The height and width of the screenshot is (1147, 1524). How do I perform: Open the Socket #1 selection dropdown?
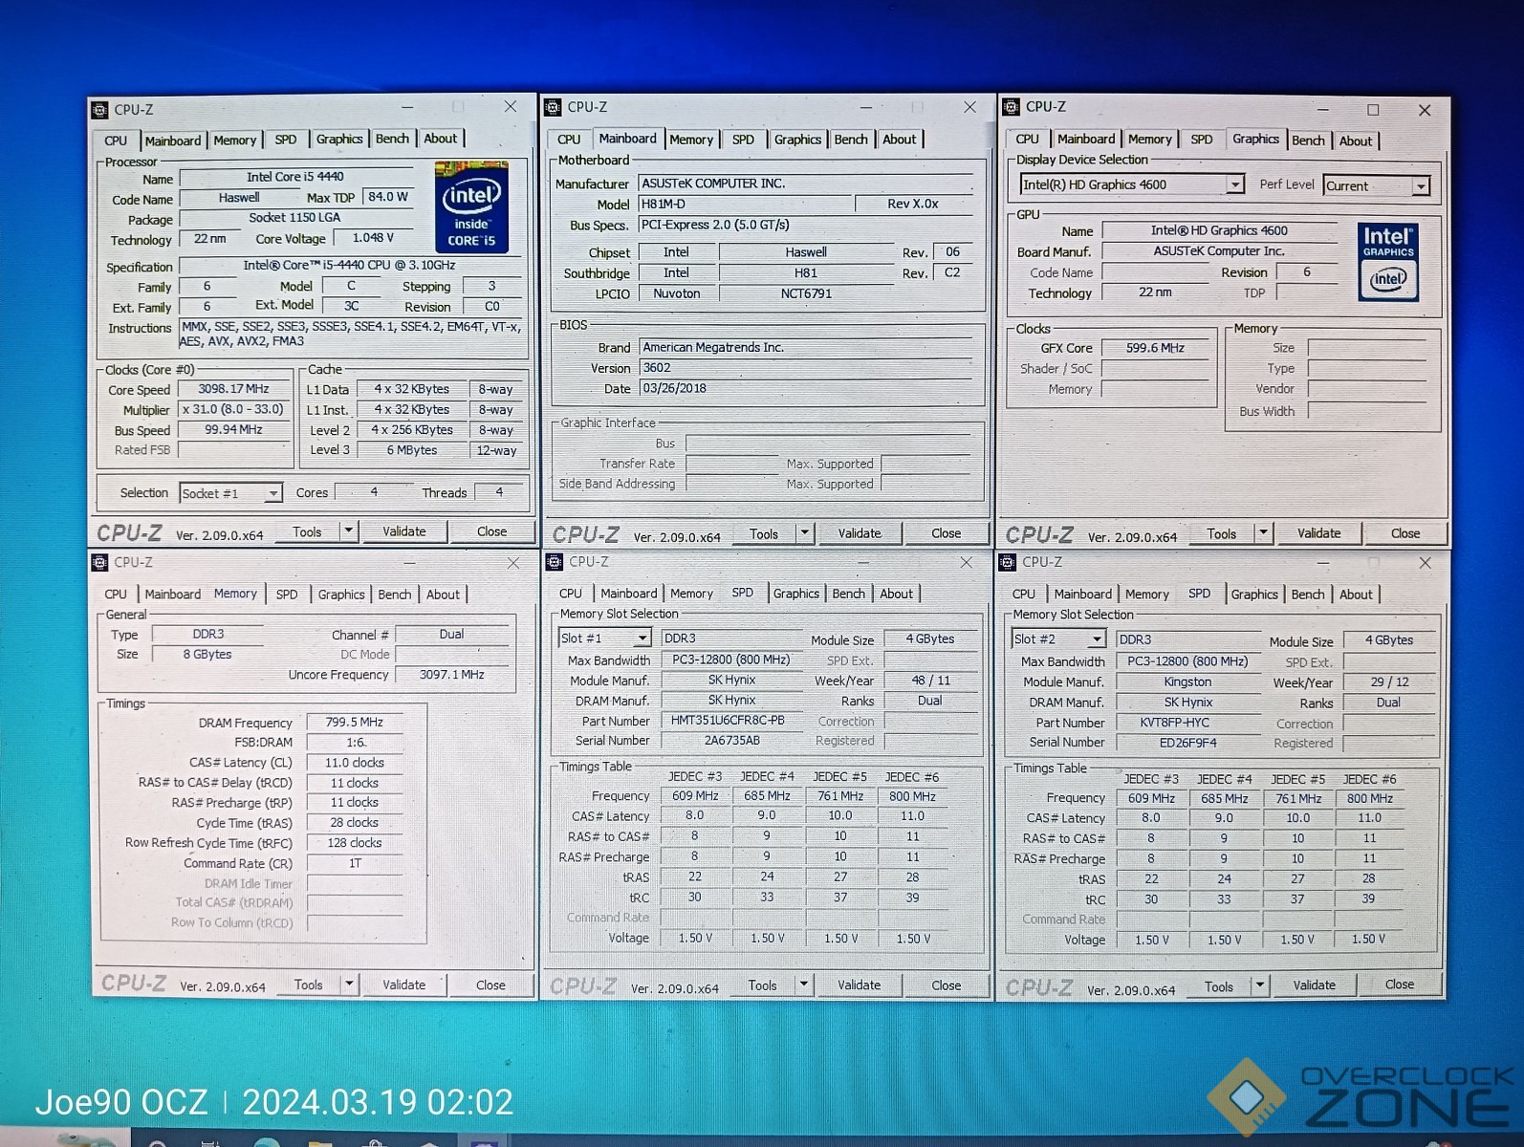point(272,493)
